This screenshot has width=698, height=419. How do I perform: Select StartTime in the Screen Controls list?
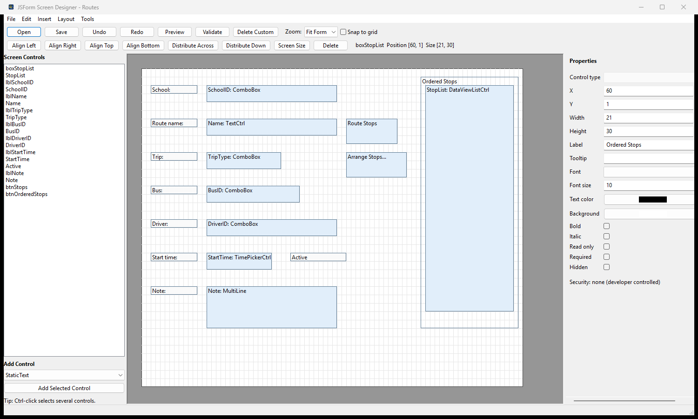(18, 159)
